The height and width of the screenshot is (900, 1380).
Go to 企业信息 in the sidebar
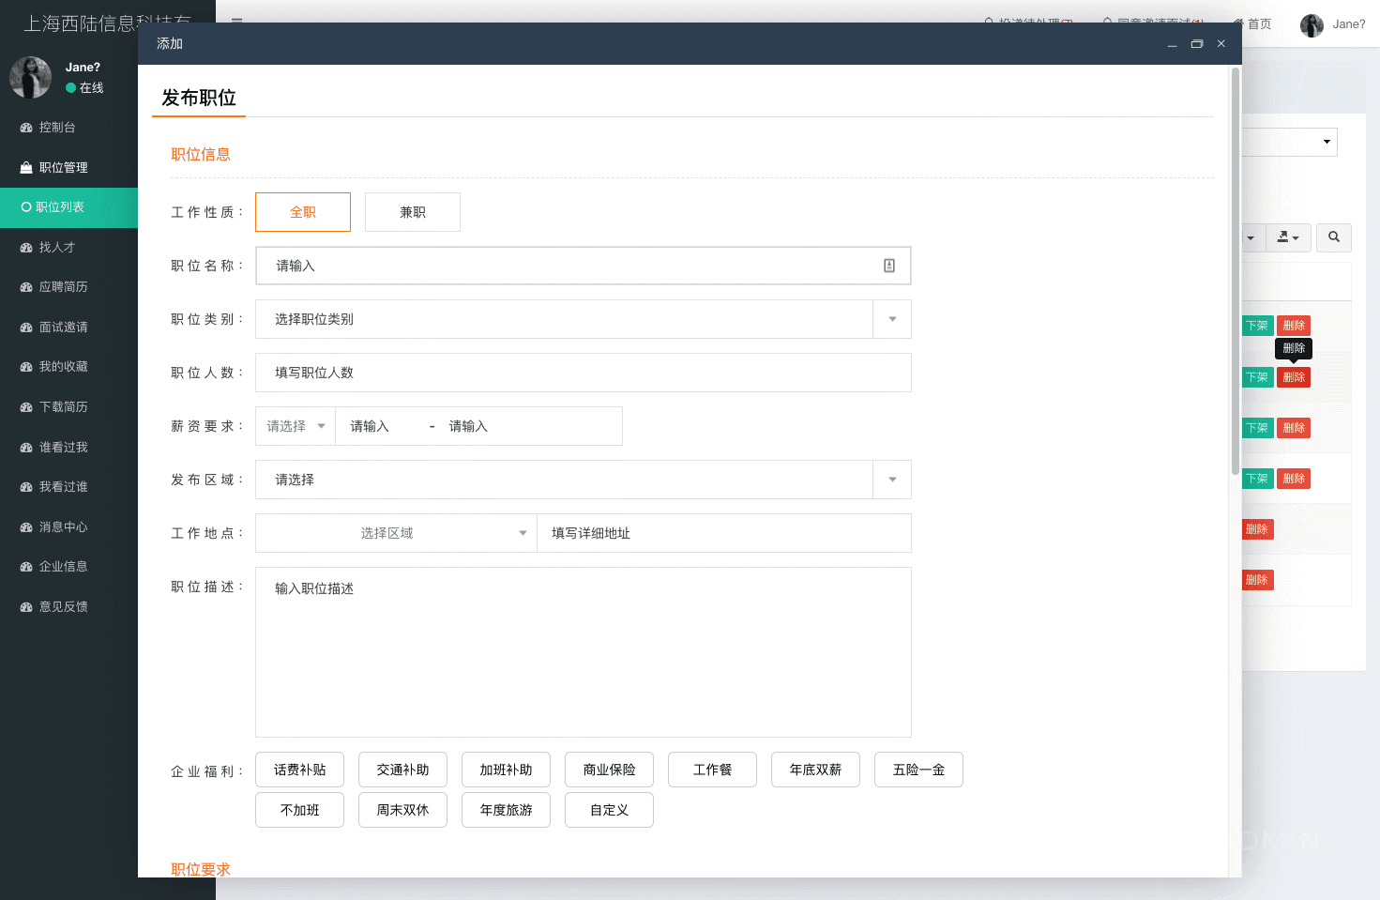pyautogui.click(x=63, y=567)
